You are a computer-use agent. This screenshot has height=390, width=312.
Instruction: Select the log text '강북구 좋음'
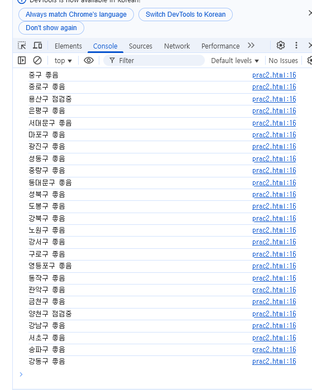47,218
